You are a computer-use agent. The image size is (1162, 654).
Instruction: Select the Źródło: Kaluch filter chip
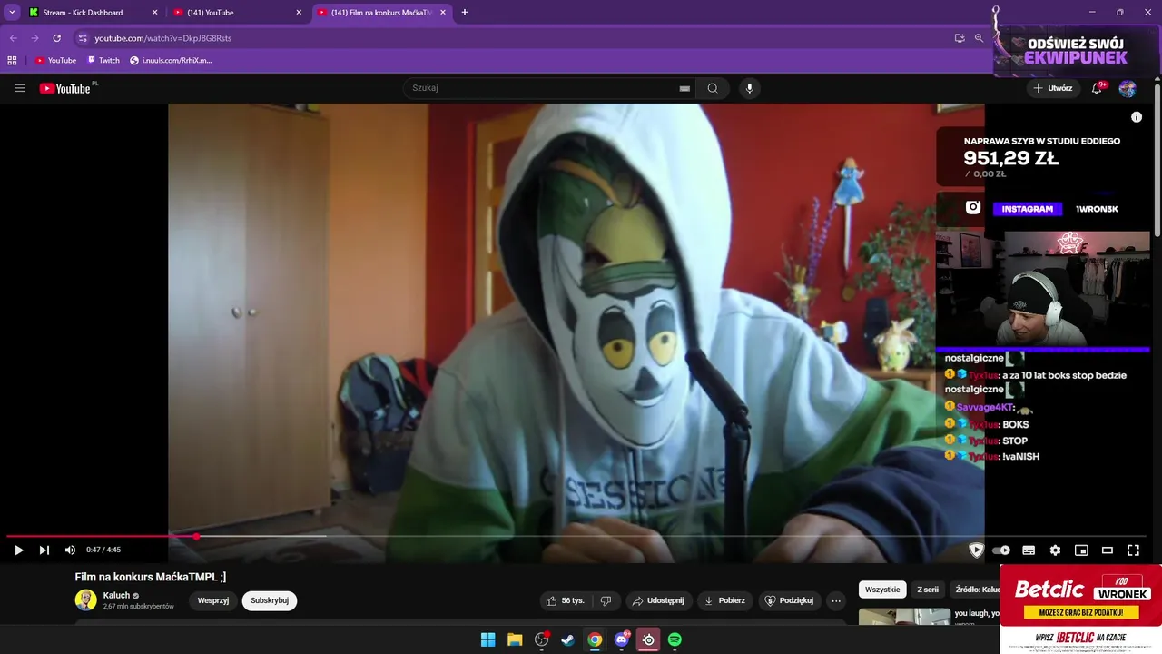[x=976, y=590]
